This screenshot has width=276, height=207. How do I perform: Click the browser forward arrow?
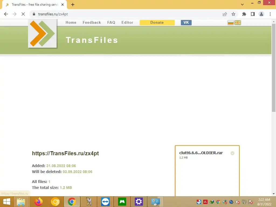pos(15,14)
